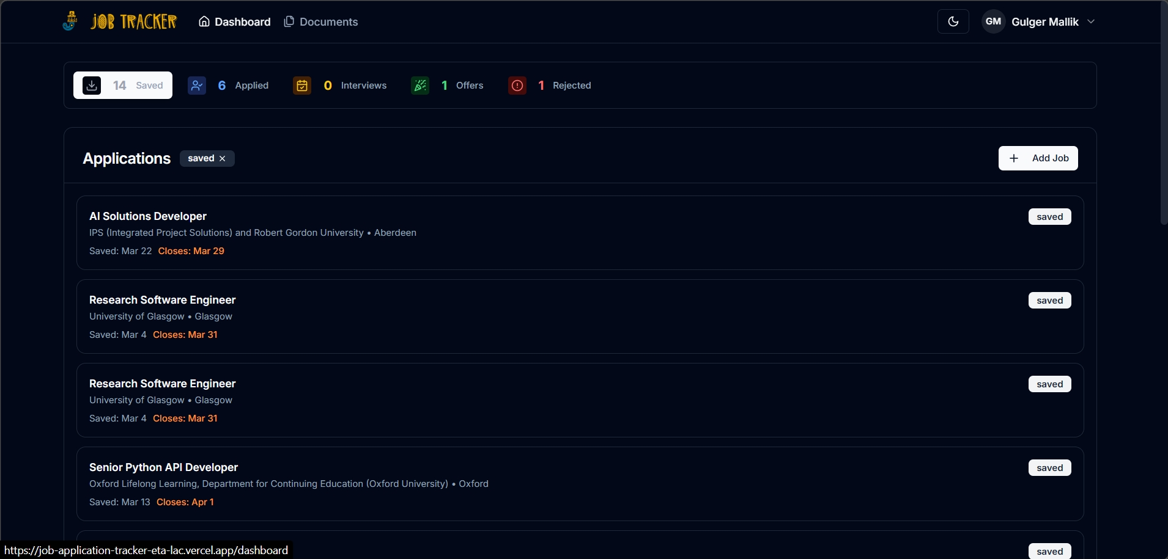The height and width of the screenshot is (559, 1168).
Task: Click the Closes: Mar 29 deadline text
Action: 191,251
